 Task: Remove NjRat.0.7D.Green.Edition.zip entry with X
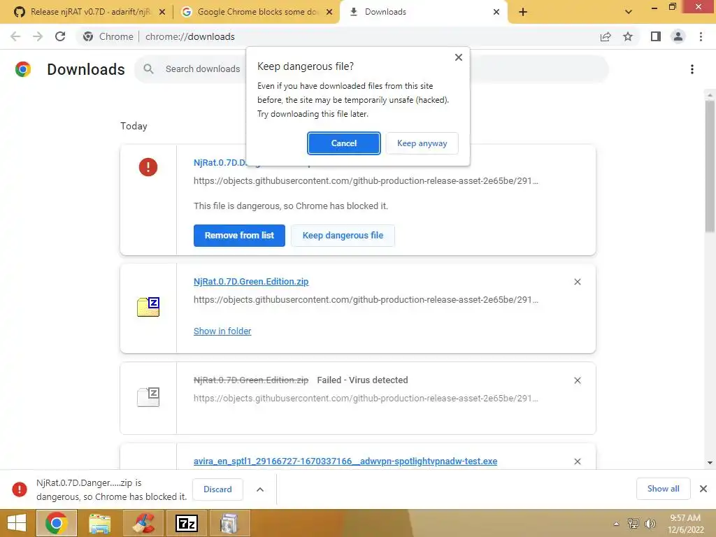click(x=577, y=282)
